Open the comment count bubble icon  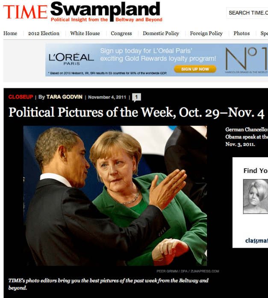(136, 97)
